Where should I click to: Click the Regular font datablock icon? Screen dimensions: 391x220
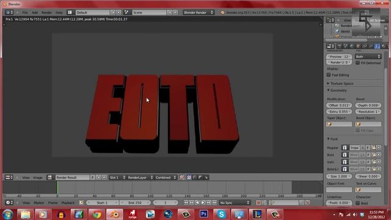tap(345, 148)
